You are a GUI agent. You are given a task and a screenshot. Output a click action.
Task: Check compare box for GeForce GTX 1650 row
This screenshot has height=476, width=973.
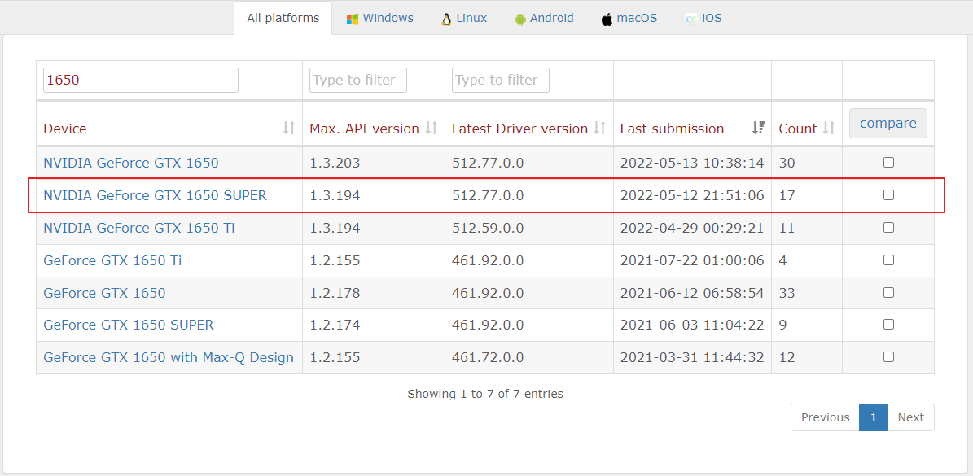pos(888,292)
